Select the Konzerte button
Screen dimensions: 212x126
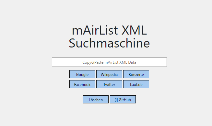(x=136, y=74)
